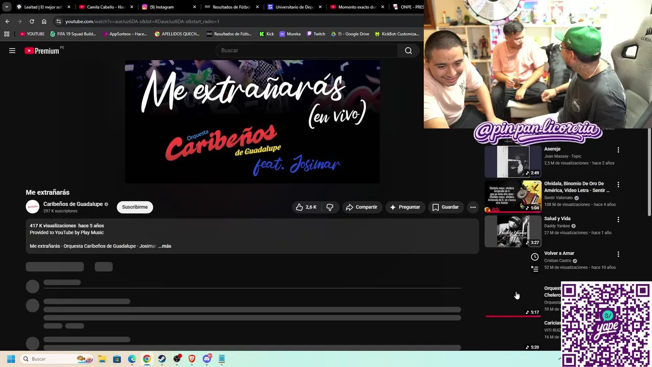652x367 pixels.
Task: Close the Instagram tab
Action: point(195,7)
